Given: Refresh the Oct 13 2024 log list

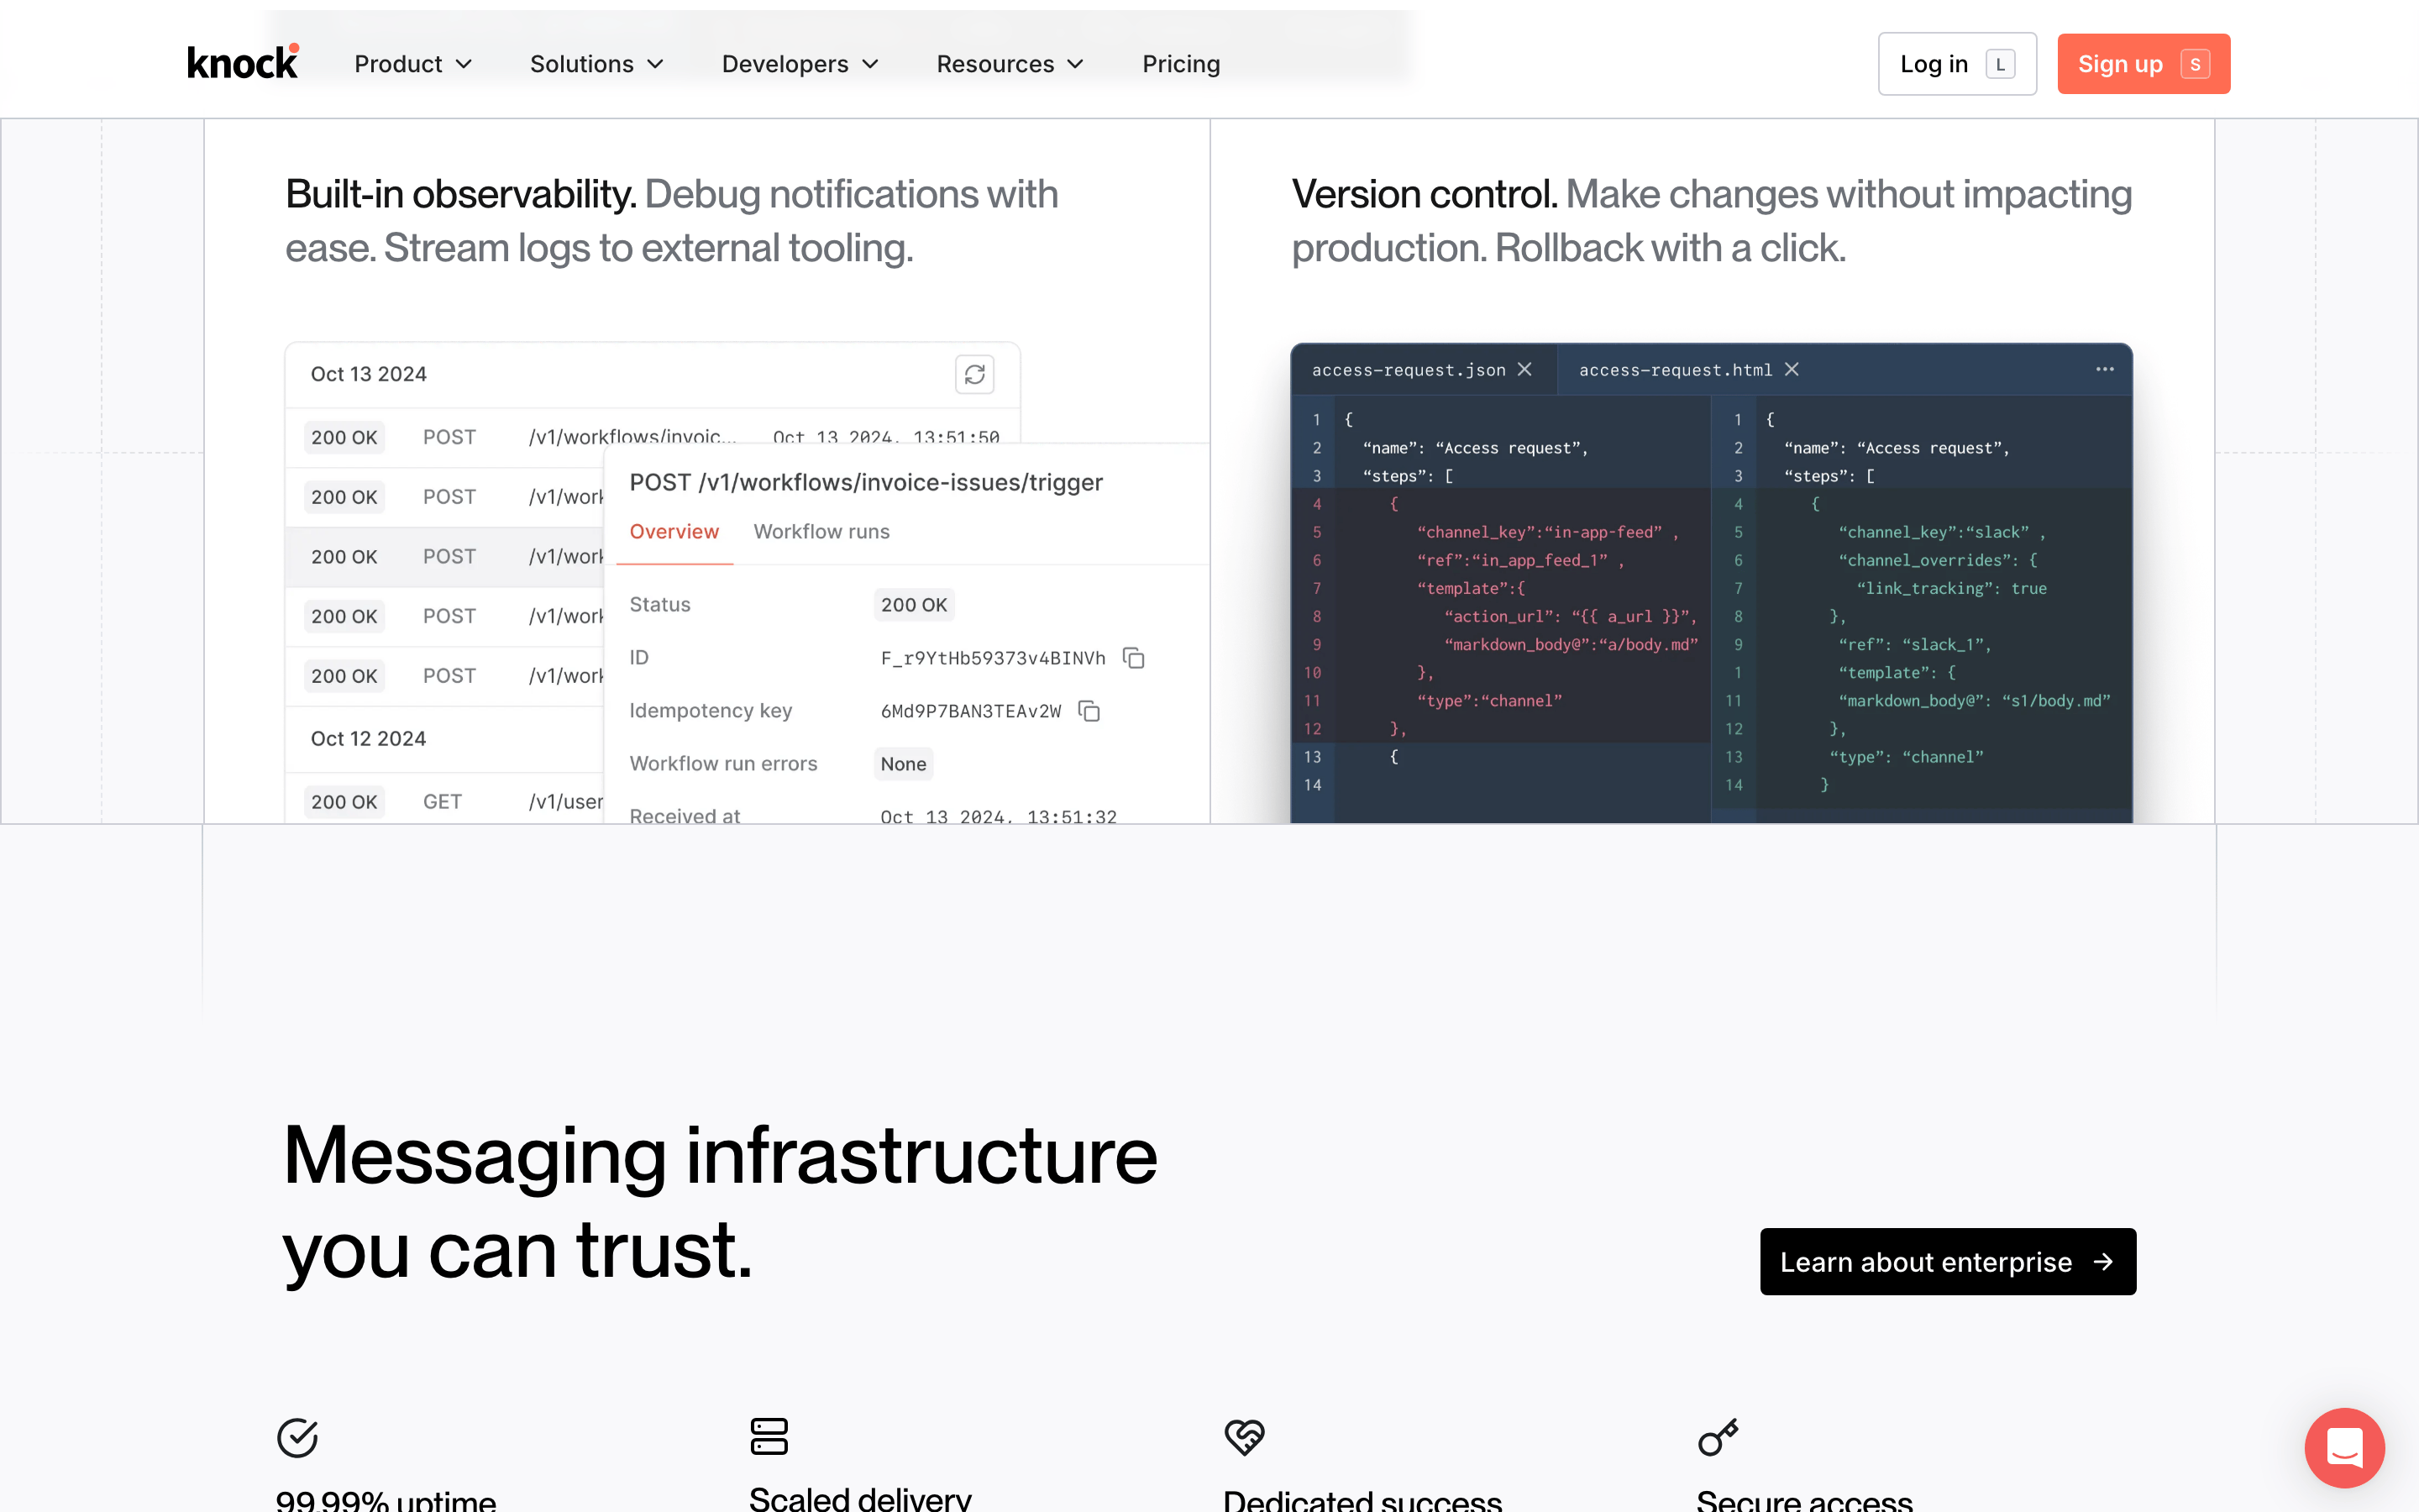Looking at the screenshot, I should pyautogui.click(x=974, y=374).
